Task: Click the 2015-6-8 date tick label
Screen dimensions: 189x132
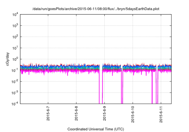Action: tap(76, 113)
